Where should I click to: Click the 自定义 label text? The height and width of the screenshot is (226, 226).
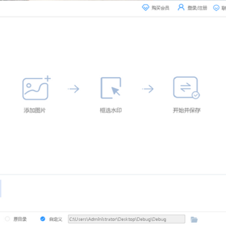(x=56, y=219)
